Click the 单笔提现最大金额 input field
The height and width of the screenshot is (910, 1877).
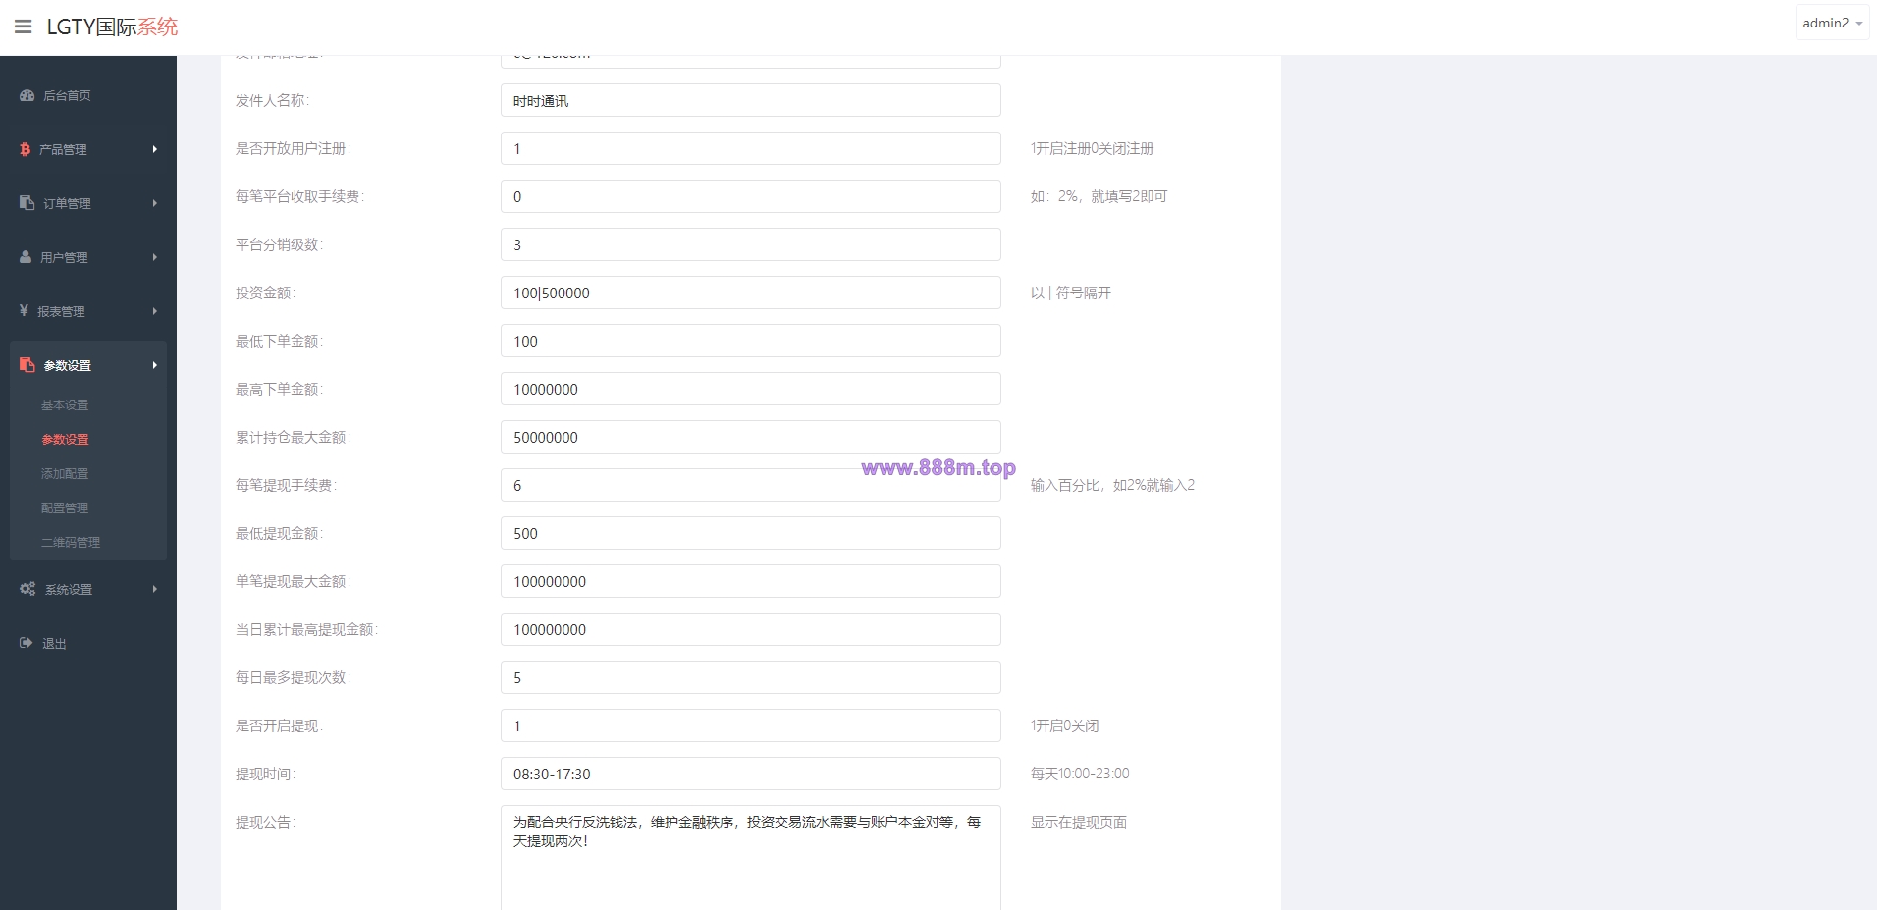coord(751,581)
